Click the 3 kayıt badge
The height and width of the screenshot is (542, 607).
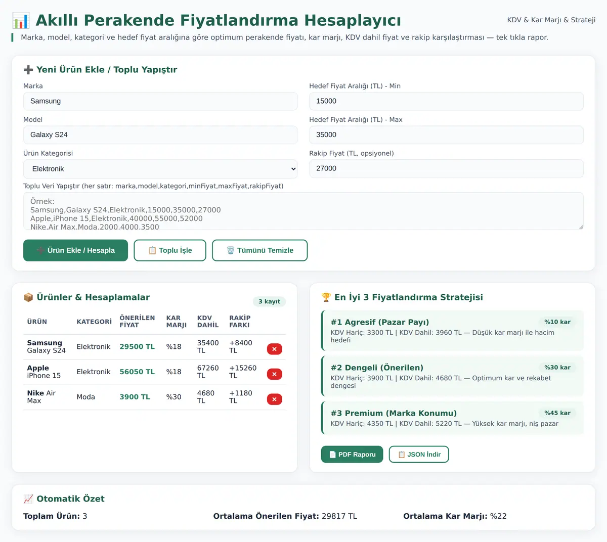pos(269,302)
